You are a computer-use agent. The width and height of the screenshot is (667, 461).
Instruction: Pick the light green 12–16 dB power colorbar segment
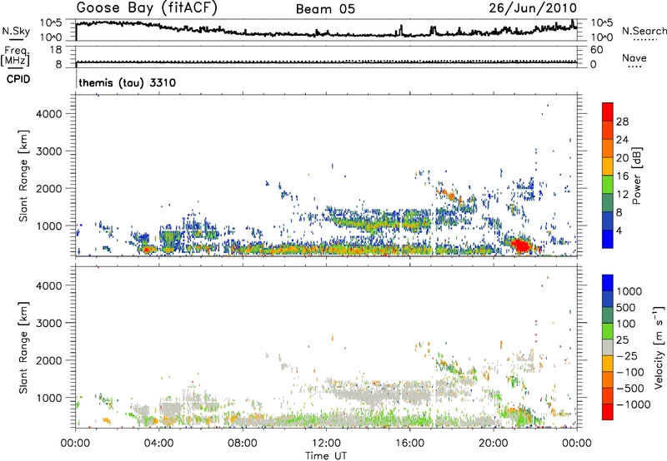point(608,185)
